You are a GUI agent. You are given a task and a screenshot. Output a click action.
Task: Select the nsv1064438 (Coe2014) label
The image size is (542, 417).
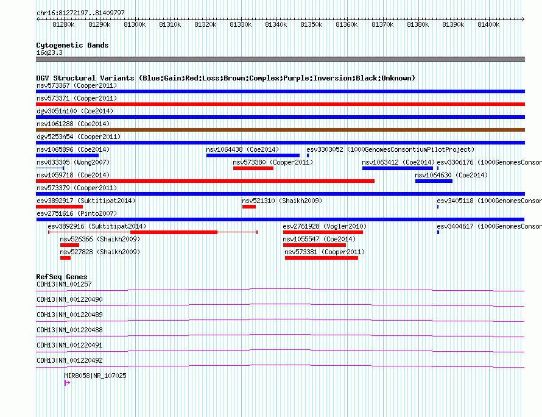(x=242, y=149)
